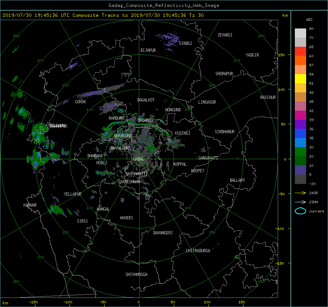
Task: Click the Gadag_Composite_Reflectivity_Web_Image title
Action: 164,5
